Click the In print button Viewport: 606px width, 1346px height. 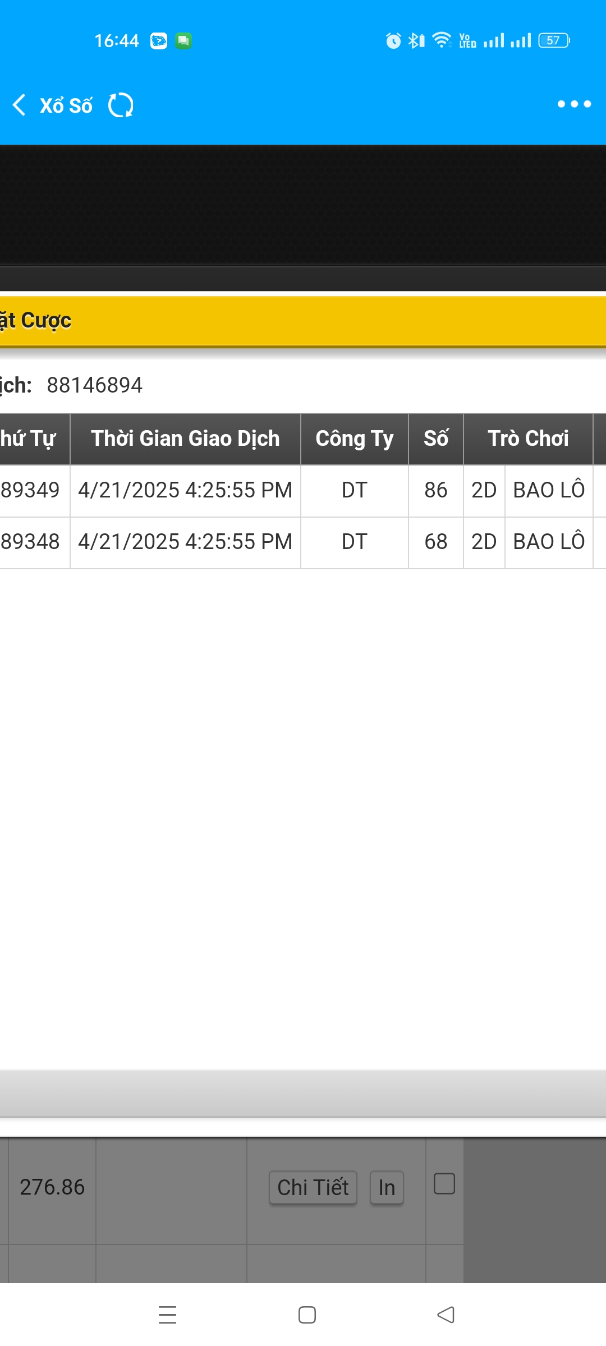[387, 1187]
